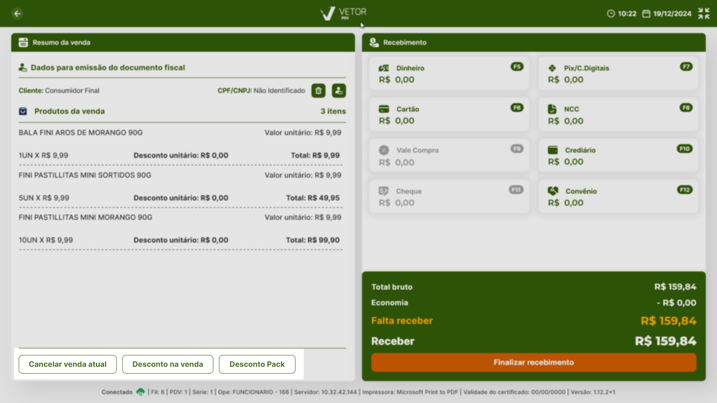Click the 3 itens count label
The image size is (717, 403).
click(333, 111)
